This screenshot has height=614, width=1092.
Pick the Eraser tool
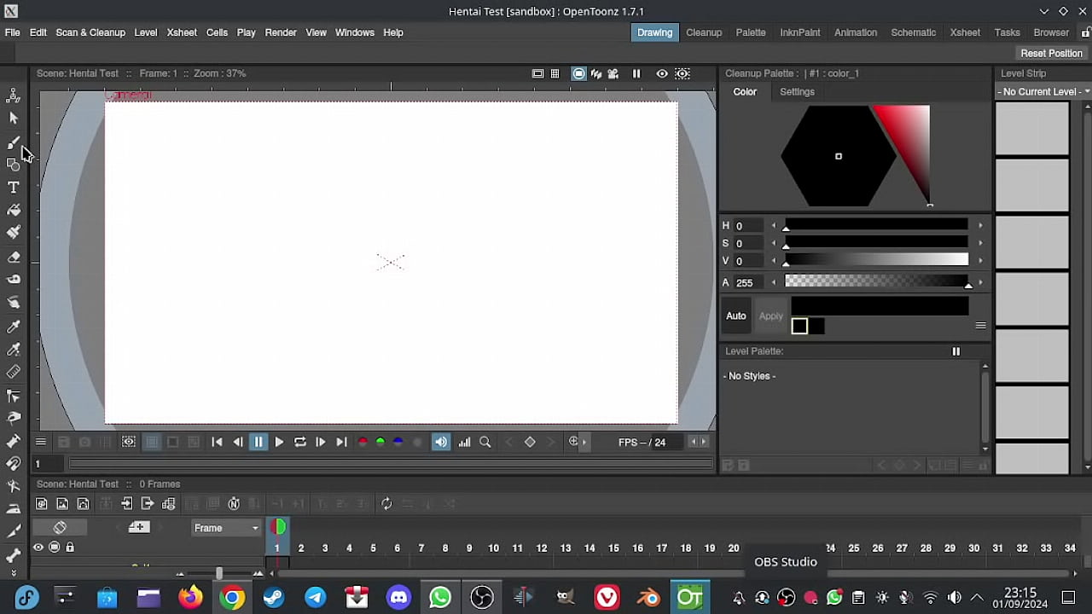point(14,257)
